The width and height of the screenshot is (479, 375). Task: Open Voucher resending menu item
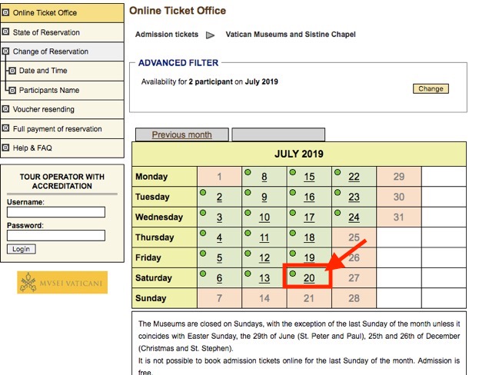[62, 109]
